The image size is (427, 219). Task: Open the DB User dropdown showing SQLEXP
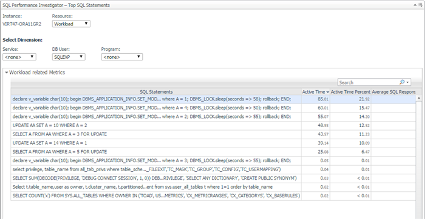pos(69,57)
